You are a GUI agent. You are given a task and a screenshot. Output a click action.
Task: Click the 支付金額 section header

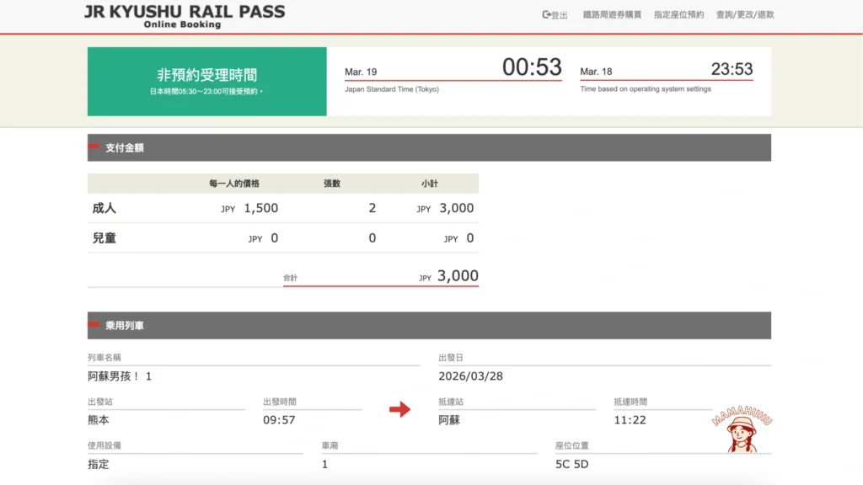[429, 147]
